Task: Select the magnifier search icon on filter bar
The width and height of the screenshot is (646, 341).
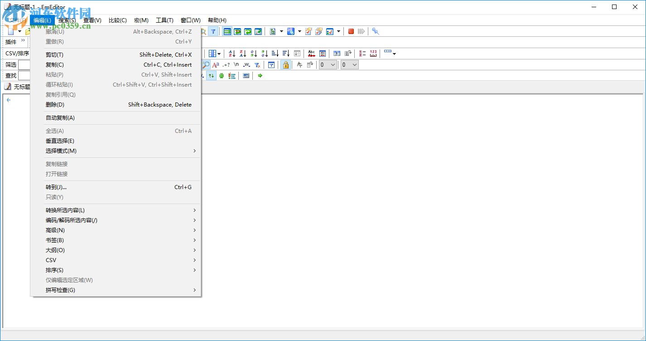Action: [206, 64]
